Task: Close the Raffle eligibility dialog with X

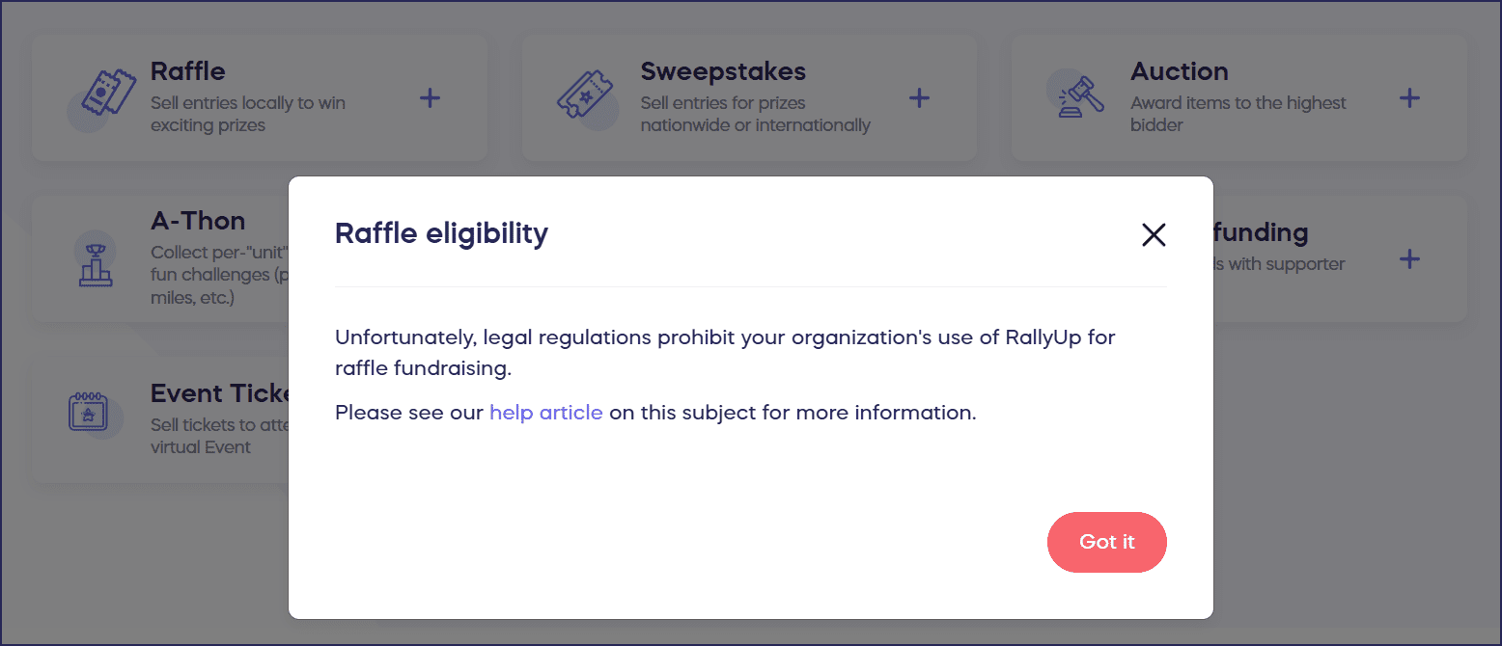Action: pos(1154,235)
